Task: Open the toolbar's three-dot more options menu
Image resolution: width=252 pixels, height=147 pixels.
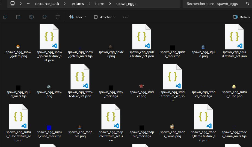Action: [x=125, y=17]
